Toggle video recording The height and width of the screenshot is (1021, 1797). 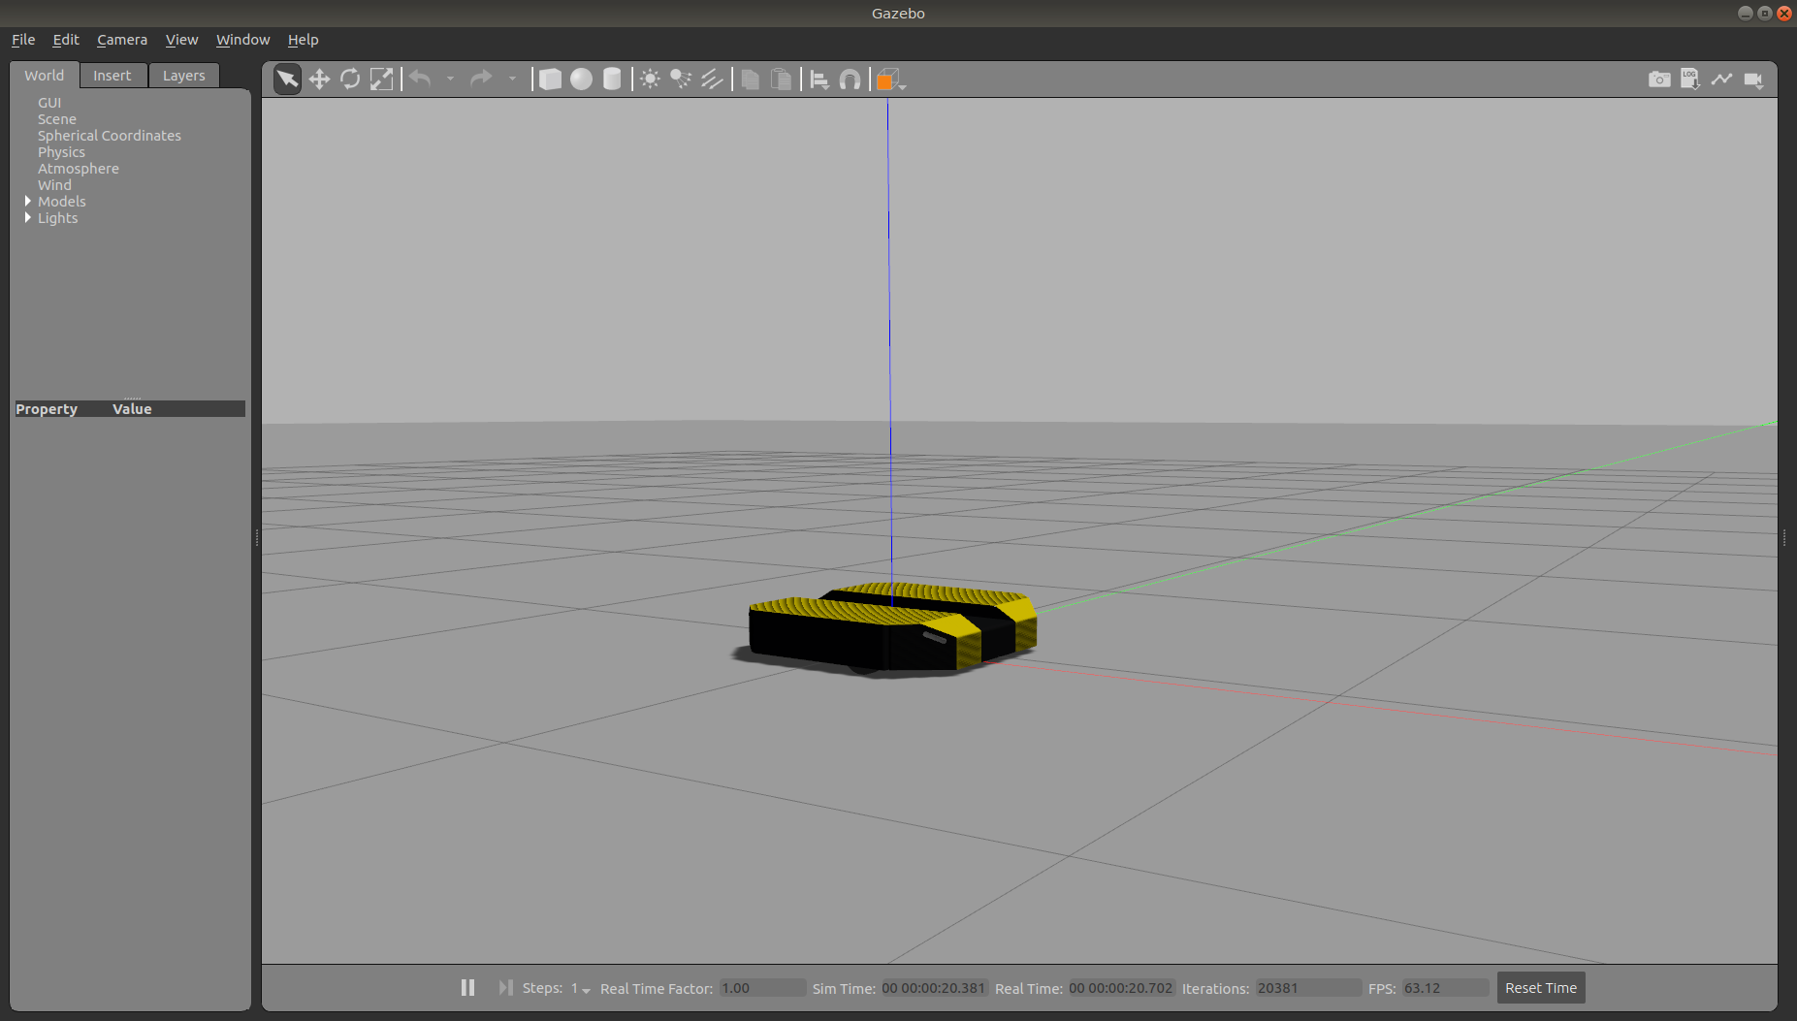1753,80
